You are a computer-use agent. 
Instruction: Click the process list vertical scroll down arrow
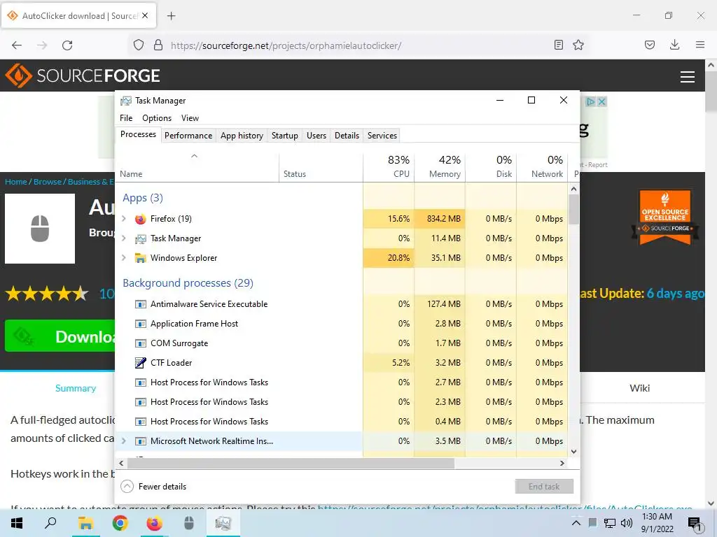574,452
